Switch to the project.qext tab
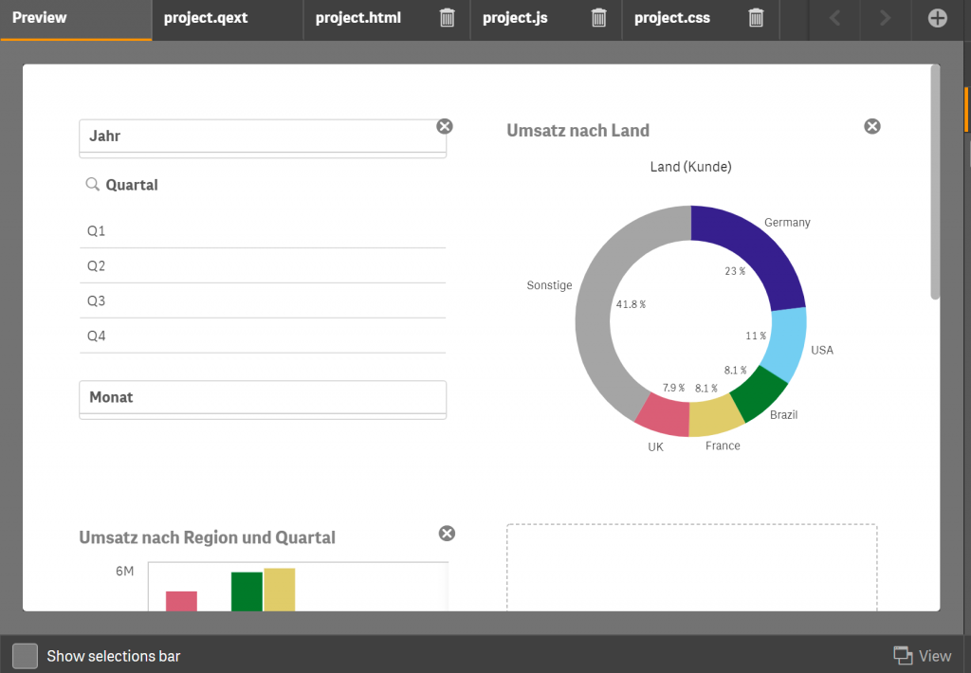Viewport: 971px width, 673px height. click(205, 19)
